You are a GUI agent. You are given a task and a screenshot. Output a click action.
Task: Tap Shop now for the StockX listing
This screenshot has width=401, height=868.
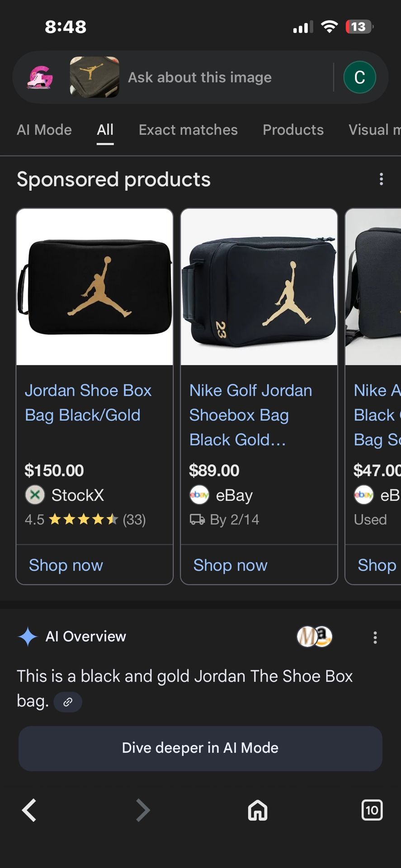pos(66,565)
